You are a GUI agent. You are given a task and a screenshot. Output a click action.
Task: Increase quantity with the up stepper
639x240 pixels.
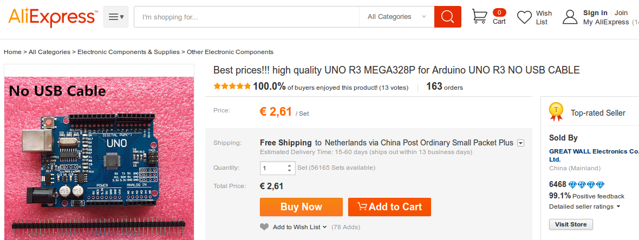click(290, 165)
